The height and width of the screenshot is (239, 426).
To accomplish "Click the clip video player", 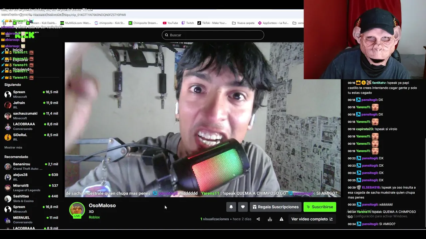I will pyautogui.click(x=203, y=119).
